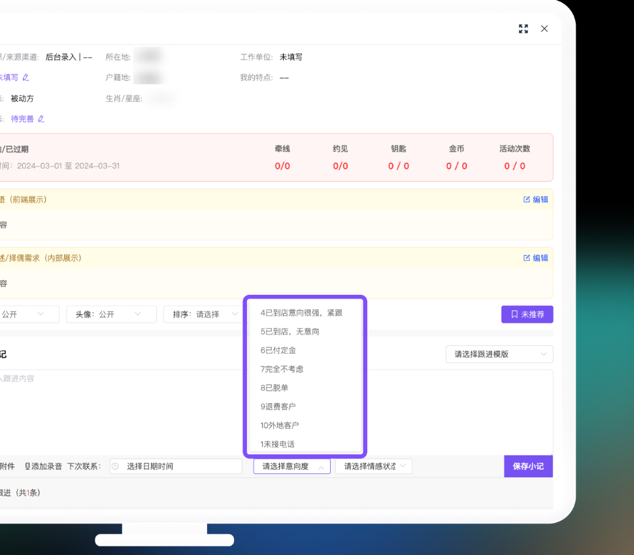Open the 排序 dropdown
The width and height of the screenshot is (634, 555).
(x=203, y=314)
